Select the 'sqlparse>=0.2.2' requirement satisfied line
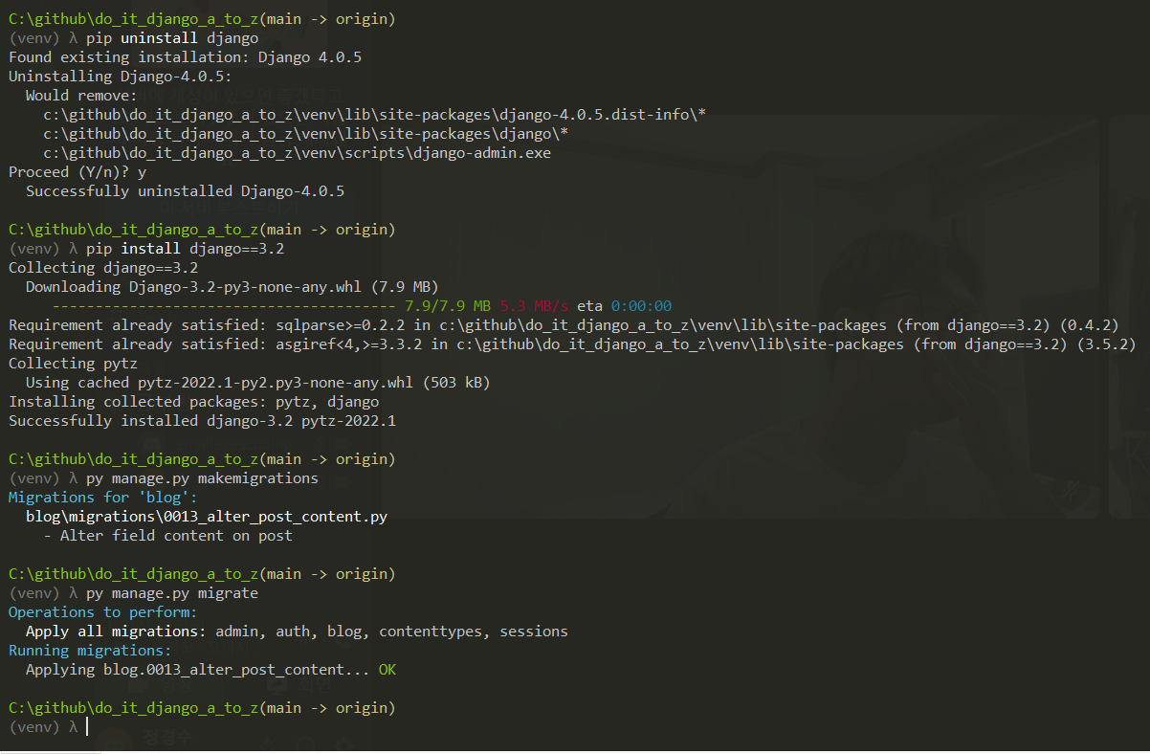The width and height of the screenshot is (1150, 754). point(564,325)
